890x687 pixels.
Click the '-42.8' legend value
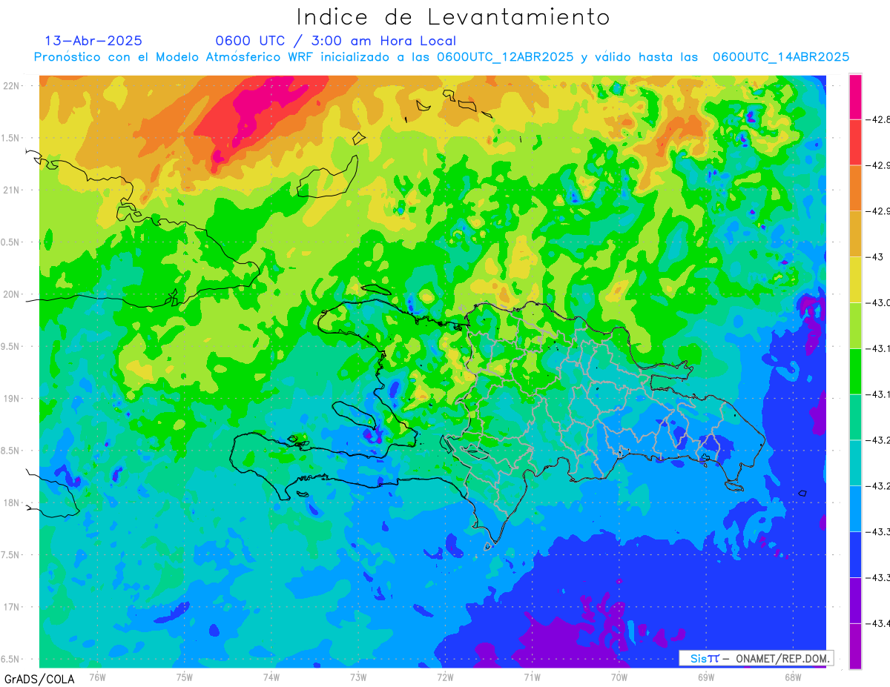click(x=879, y=119)
